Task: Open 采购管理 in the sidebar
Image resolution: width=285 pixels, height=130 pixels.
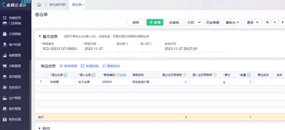Action: coord(12,66)
